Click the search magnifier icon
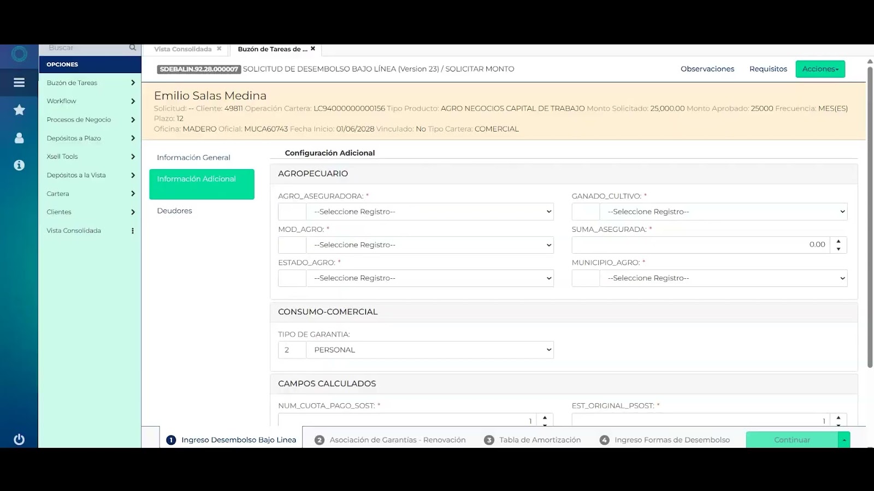The image size is (874, 491). [x=132, y=47]
